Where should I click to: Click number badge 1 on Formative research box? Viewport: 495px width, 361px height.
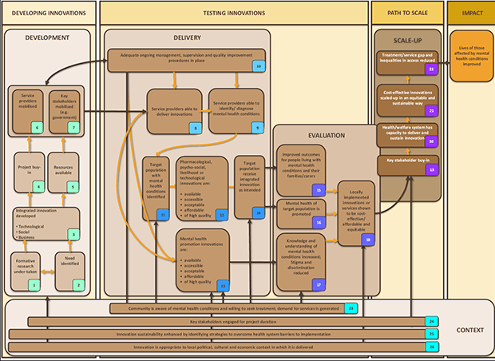click(34, 284)
